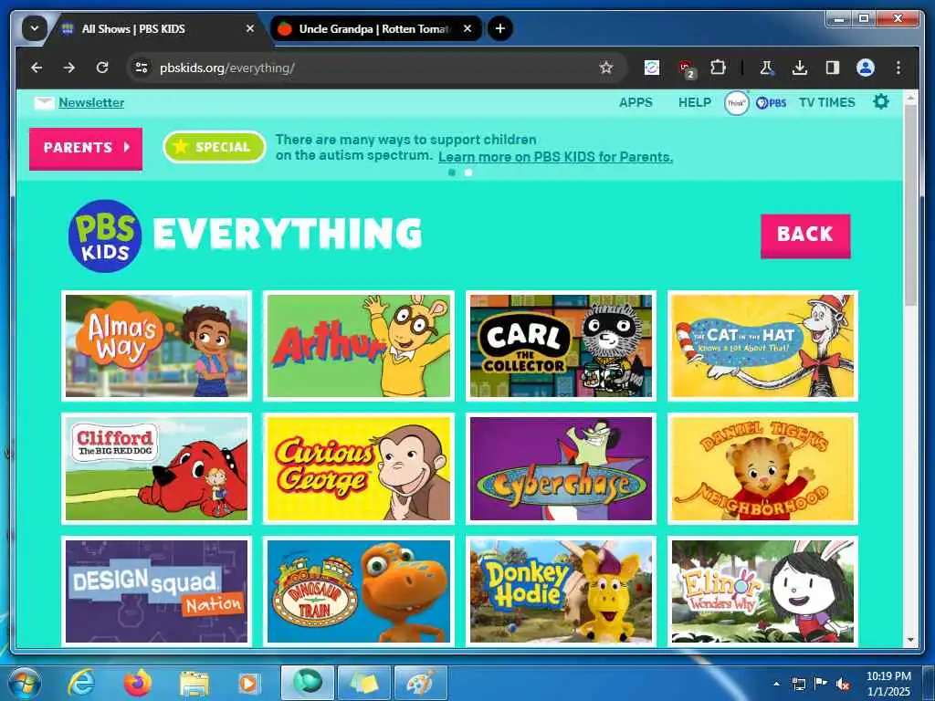Click the Think station logo
The image size is (935, 701).
coord(737,103)
